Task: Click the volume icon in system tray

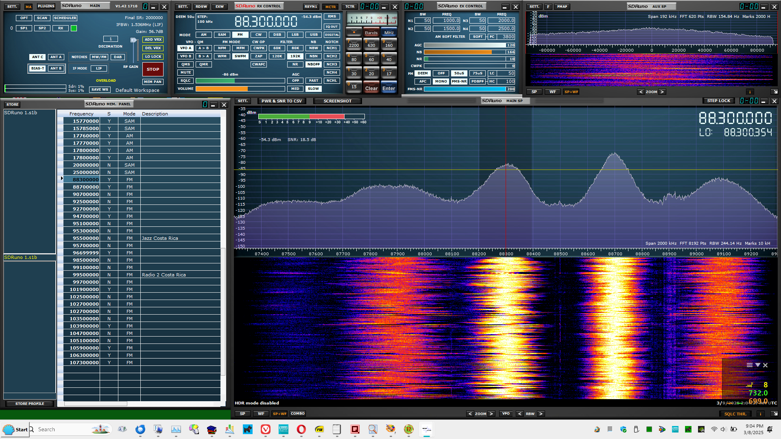Action: click(723, 429)
